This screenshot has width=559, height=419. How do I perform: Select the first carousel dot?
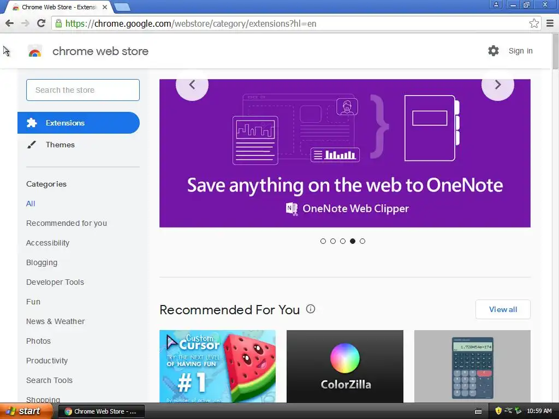tap(323, 241)
